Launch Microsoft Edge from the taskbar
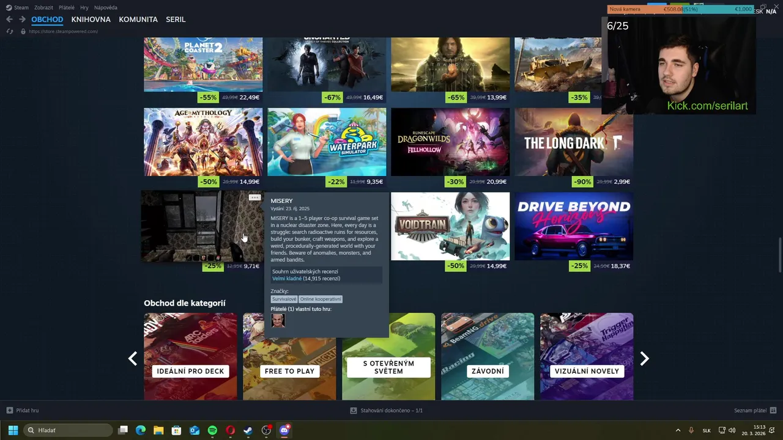The image size is (783, 440). coord(141,430)
